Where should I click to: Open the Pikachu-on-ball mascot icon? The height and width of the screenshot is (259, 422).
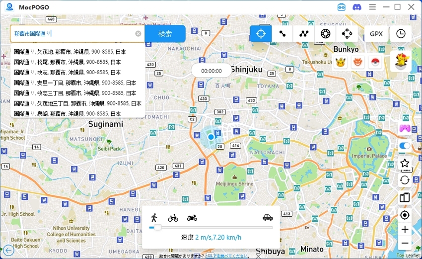[401, 62]
